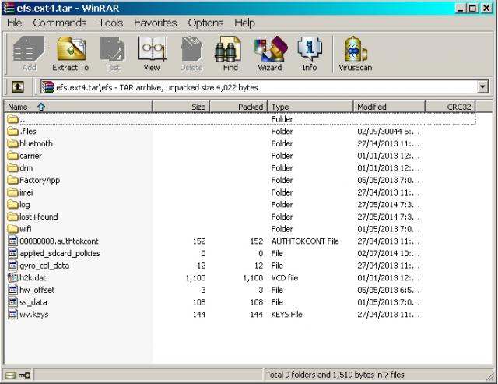Go up one folder level icon
The image size is (498, 384).
tap(17, 87)
